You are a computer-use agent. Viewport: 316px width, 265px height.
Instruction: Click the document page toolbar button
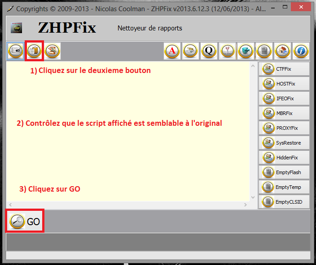coord(264,51)
